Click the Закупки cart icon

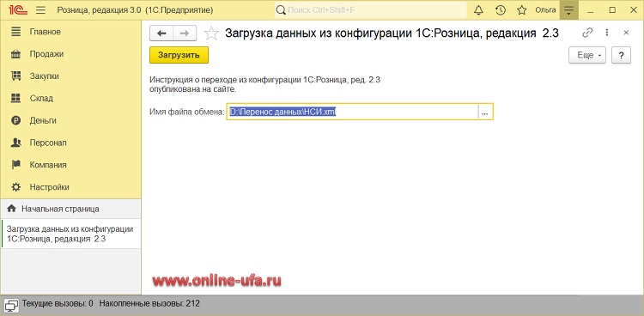tap(16, 76)
